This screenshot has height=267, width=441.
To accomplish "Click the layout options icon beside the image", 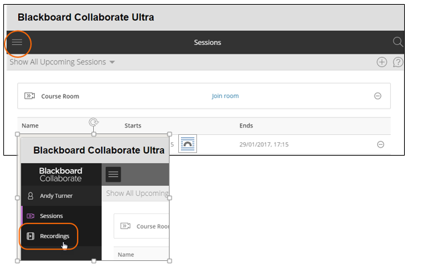I will point(187,144).
